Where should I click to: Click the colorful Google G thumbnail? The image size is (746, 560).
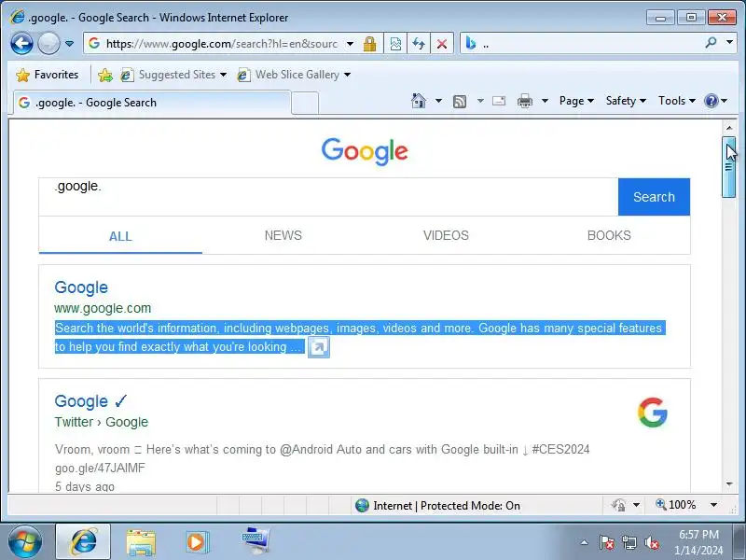pos(652,413)
